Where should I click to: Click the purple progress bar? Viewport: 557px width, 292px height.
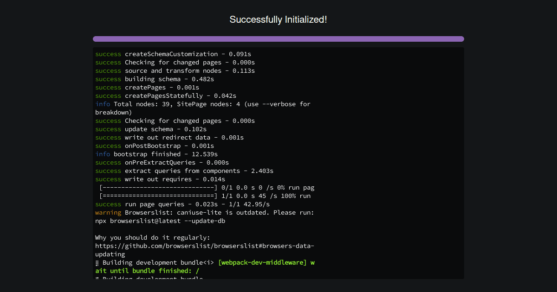pyautogui.click(x=278, y=39)
